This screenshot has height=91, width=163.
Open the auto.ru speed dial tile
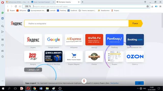(94, 40)
